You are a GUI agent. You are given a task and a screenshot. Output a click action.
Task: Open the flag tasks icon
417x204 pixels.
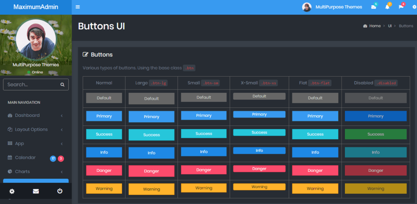pos(401,7)
